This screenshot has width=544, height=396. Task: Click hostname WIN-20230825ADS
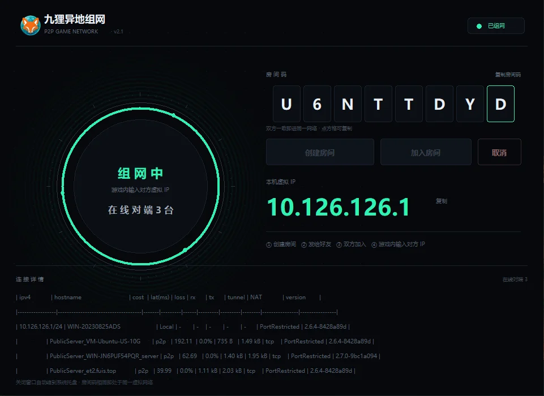[x=94, y=326]
